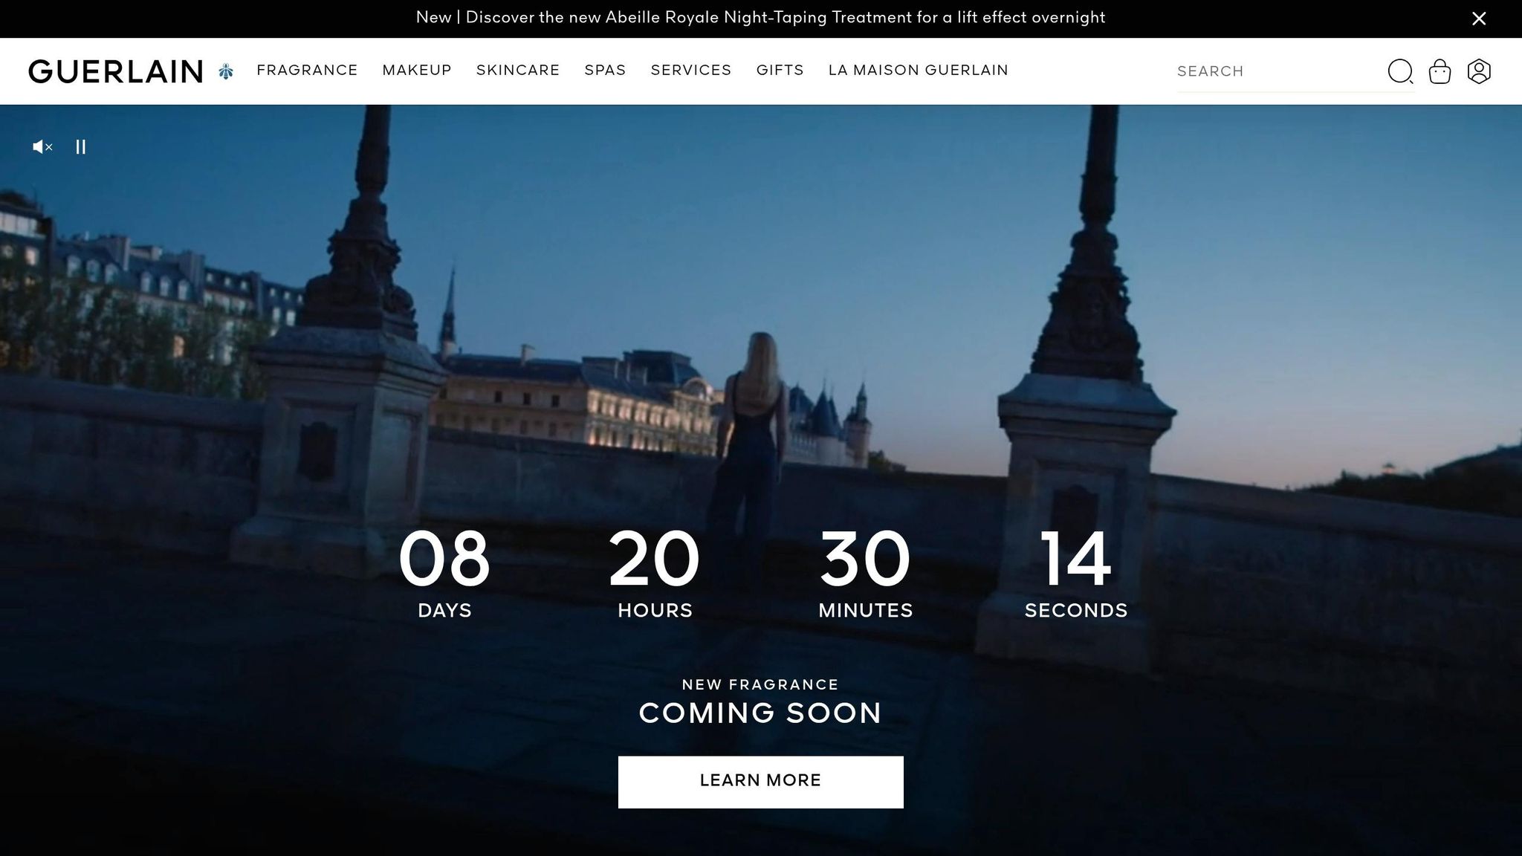Click the Coming Soon headline

coord(761,713)
